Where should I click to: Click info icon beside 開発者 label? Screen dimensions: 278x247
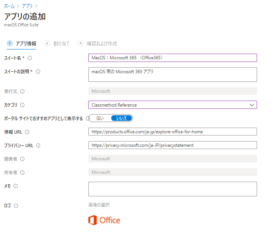(22, 159)
